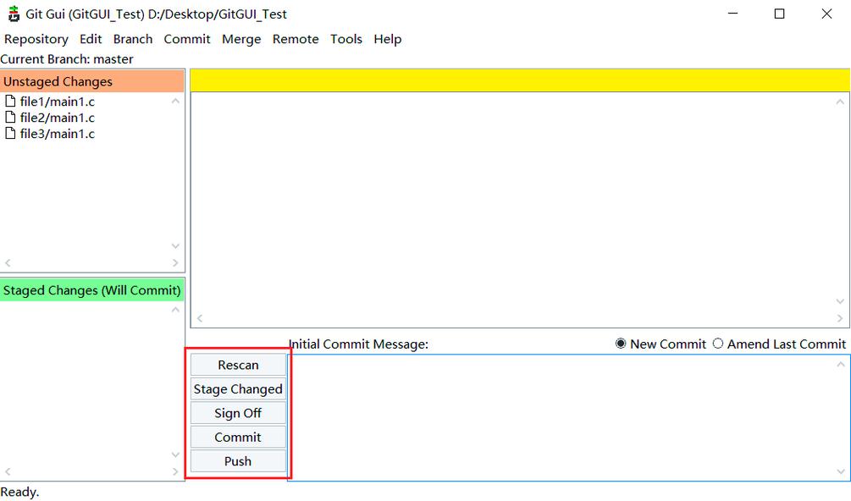This screenshot has height=501, width=851.
Task: Open the Repository menu
Action: click(x=36, y=39)
